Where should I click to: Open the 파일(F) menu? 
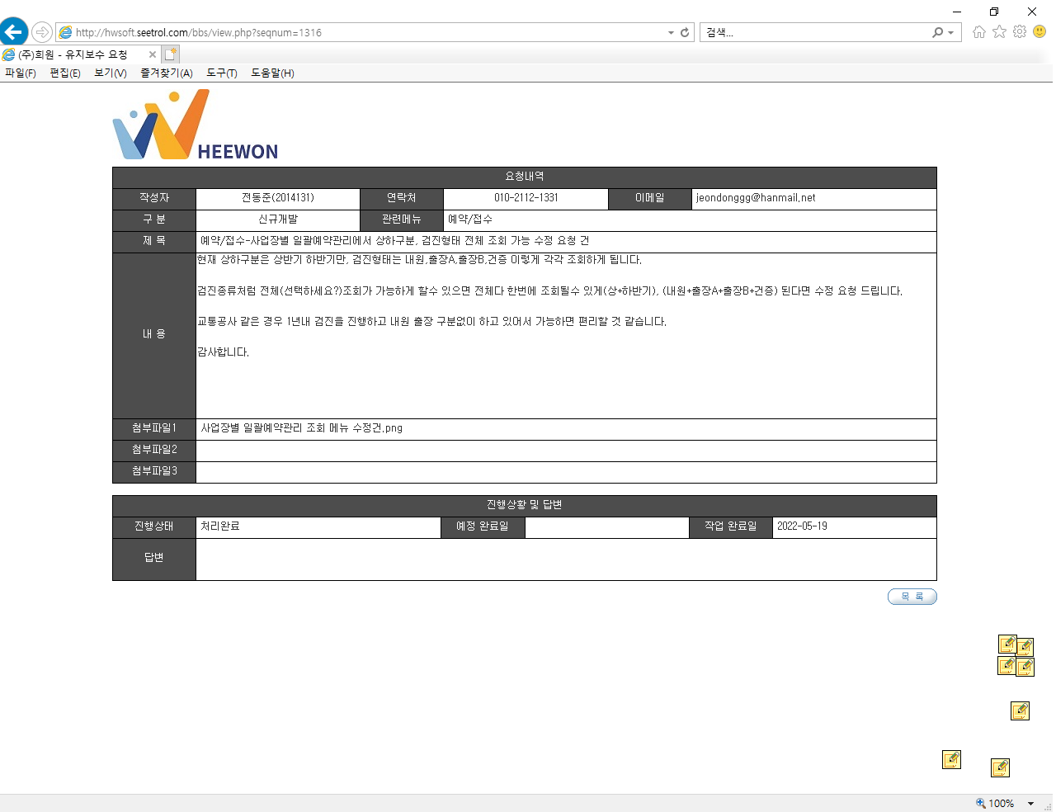coord(21,73)
